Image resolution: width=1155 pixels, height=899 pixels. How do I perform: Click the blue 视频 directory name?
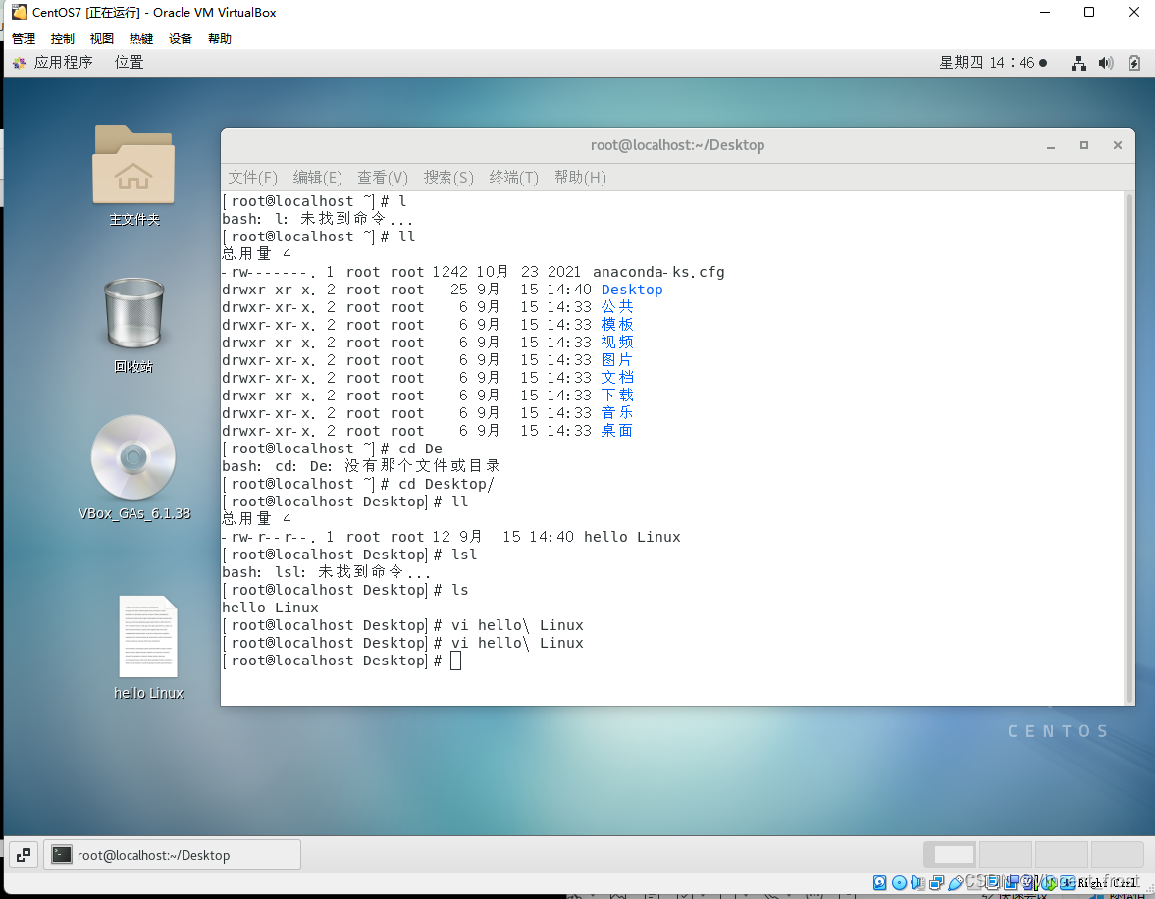[617, 342]
